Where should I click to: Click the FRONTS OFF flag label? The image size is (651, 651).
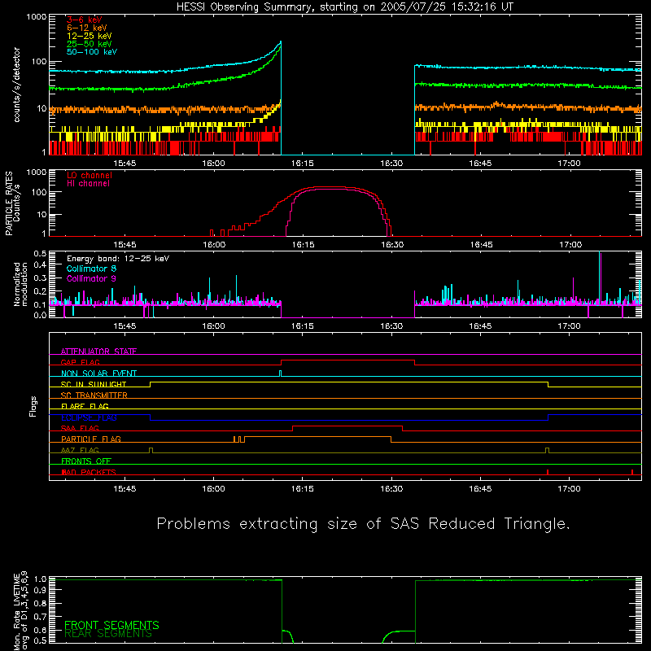(86, 461)
